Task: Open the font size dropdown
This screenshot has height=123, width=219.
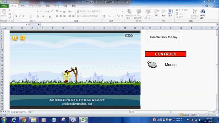Action: (x=45, y=11)
